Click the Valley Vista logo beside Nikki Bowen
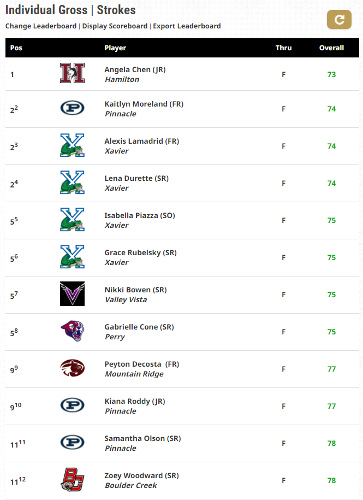The image size is (363, 500). click(x=72, y=293)
